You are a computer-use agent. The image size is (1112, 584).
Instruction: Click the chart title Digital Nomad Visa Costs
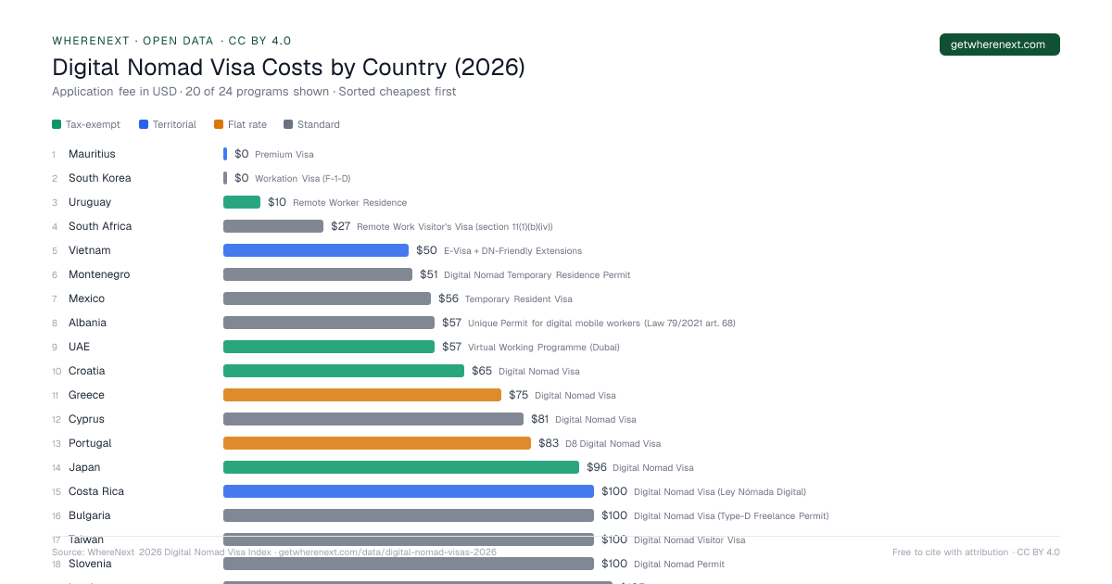click(288, 67)
